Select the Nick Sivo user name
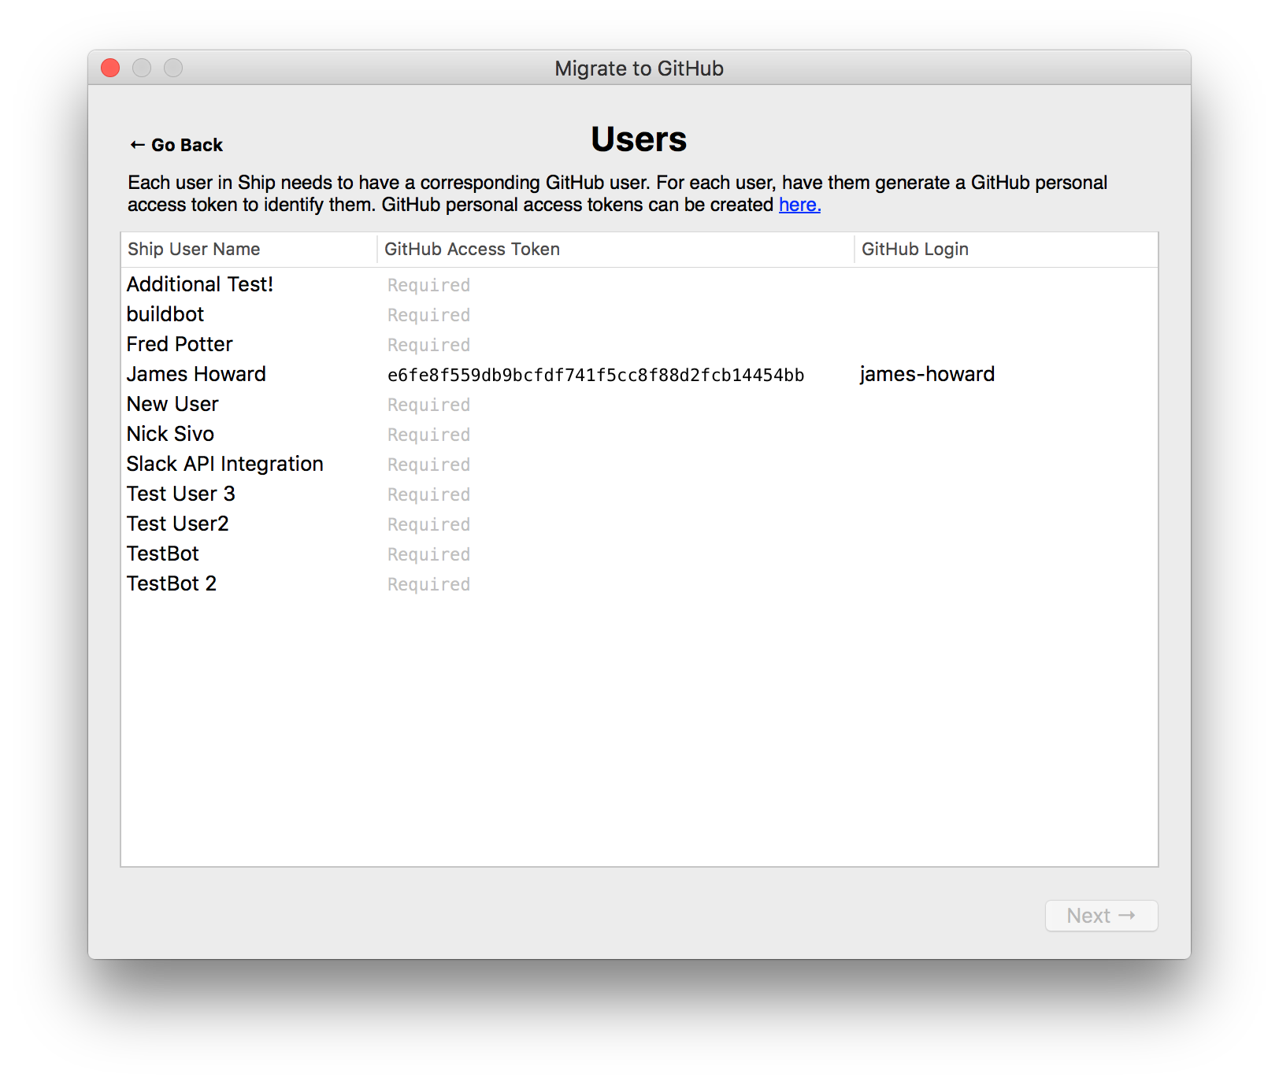This screenshot has width=1279, height=1085. pyautogui.click(x=170, y=434)
